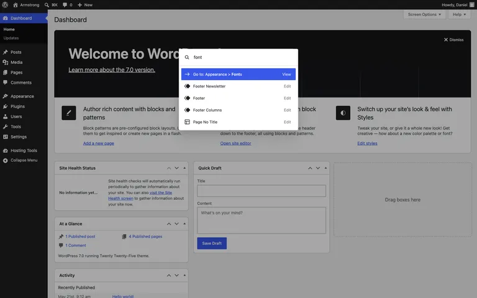Click the Pages icon in sidebar
Image resolution: width=477 pixels, height=298 pixels.
(5, 73)
